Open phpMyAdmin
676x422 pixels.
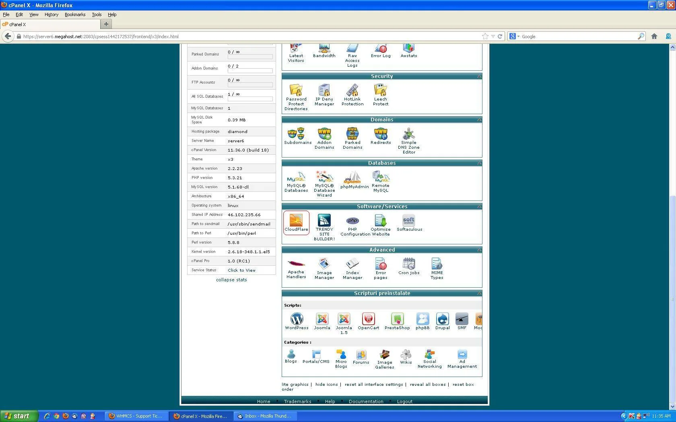354,180
